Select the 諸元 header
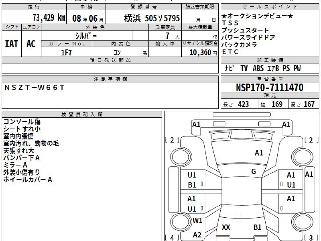The width and height of the screenshot is (321, 241). (270, 96)
